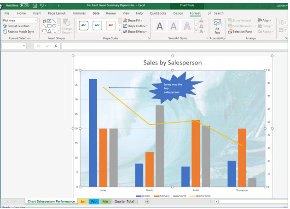The height and width of the screenshot is (209, 290).
Task: Open the View ribbon tab
Action: tap(126, 13)
